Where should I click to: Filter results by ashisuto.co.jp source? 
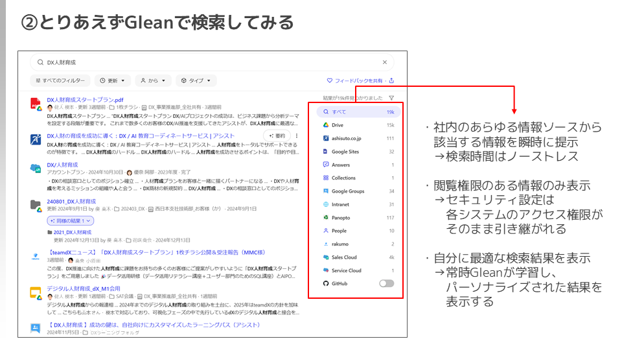click(358, 139)
